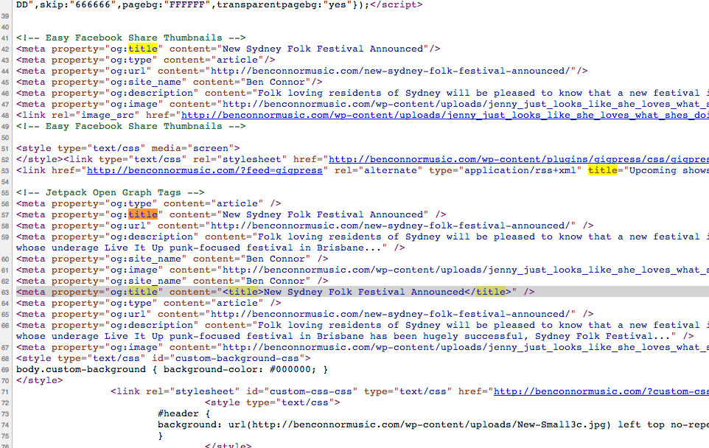This screenshot has width=709, height=448.
Task: Click the "#000000" background color value
Action: pos(290,369)
